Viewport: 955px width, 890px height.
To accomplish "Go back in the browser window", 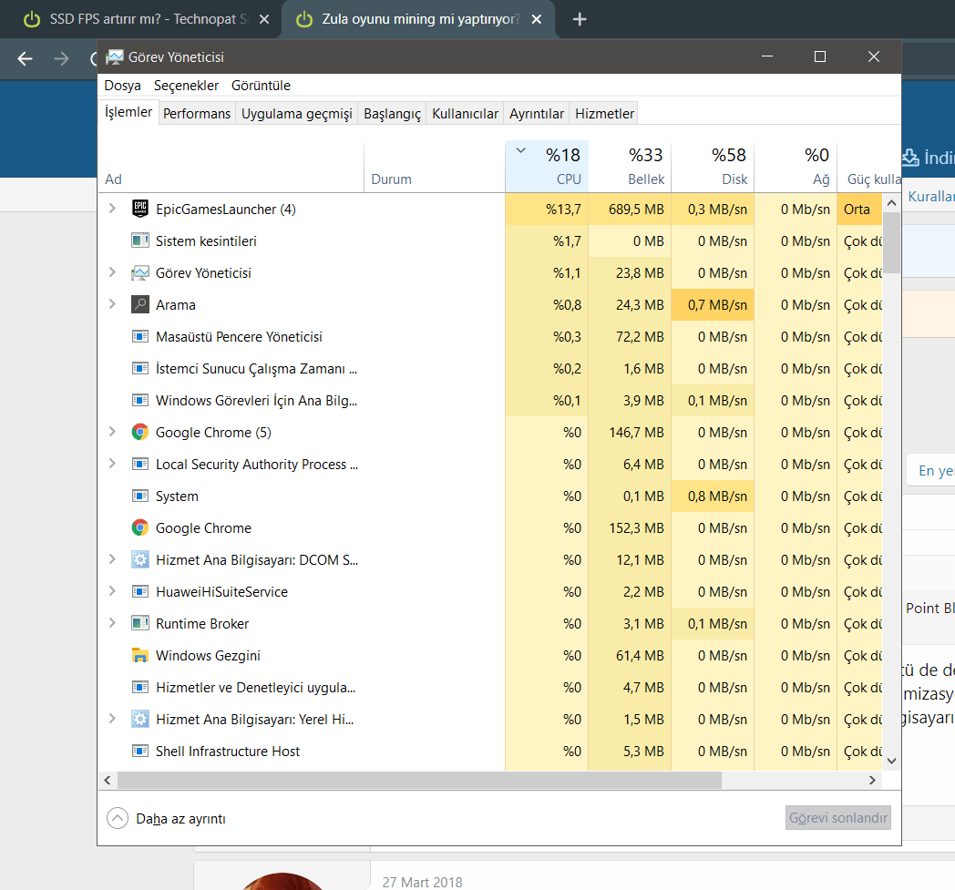I will [25, 58].
